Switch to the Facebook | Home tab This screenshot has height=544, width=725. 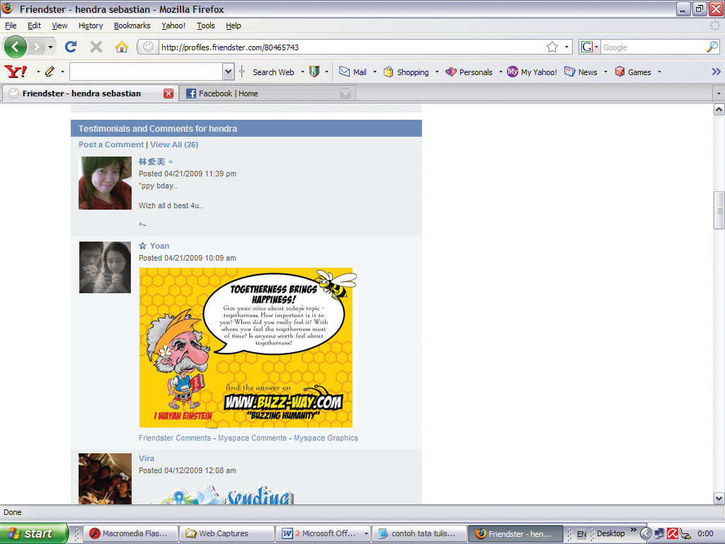click(x=228, y=93)
